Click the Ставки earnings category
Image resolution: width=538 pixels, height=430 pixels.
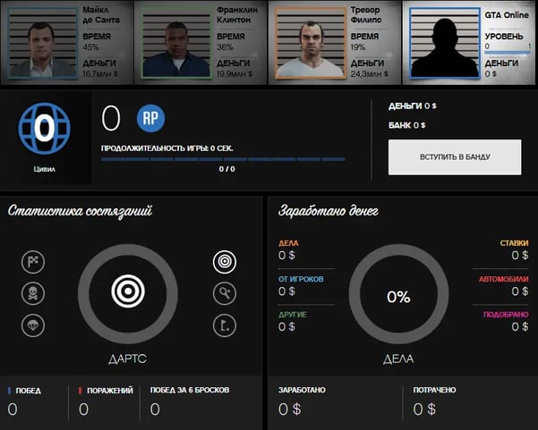coord(513,249)
